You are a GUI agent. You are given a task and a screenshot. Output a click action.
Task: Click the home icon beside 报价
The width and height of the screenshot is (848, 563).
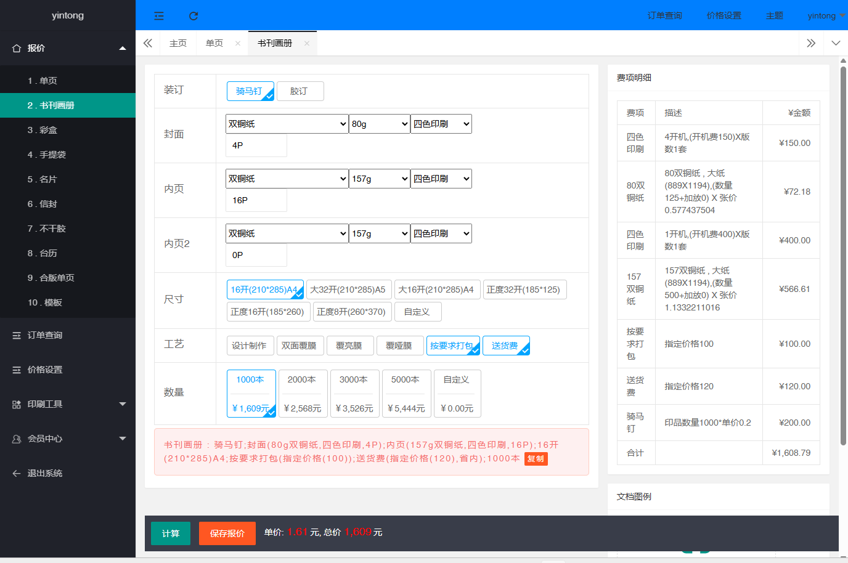click(17, 48)
